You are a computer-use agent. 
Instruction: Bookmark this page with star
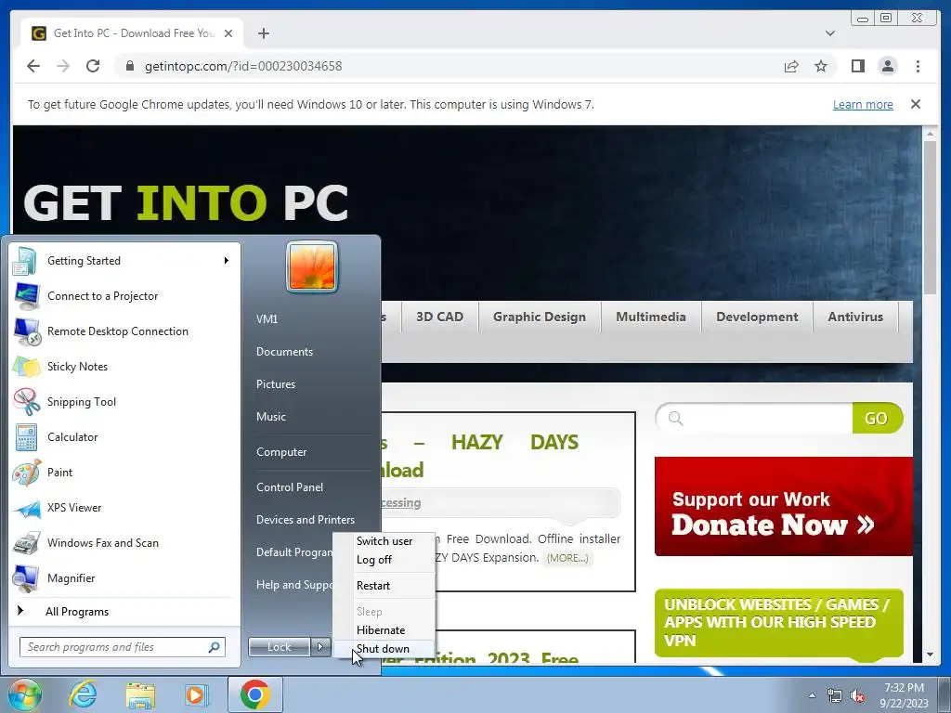821,66
